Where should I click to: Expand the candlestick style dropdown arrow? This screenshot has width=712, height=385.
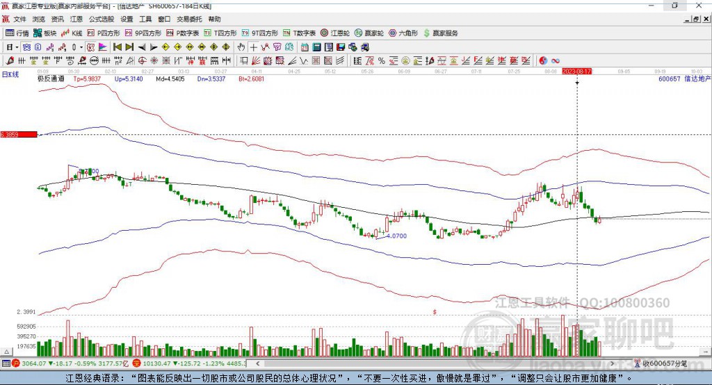[81, 47]
